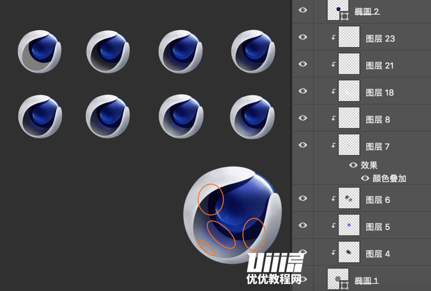431x291 pixels.
Task: Select the 椭圆 1 shape layer thumbnail
Action: pyautogui.click(x=338, y=279)
